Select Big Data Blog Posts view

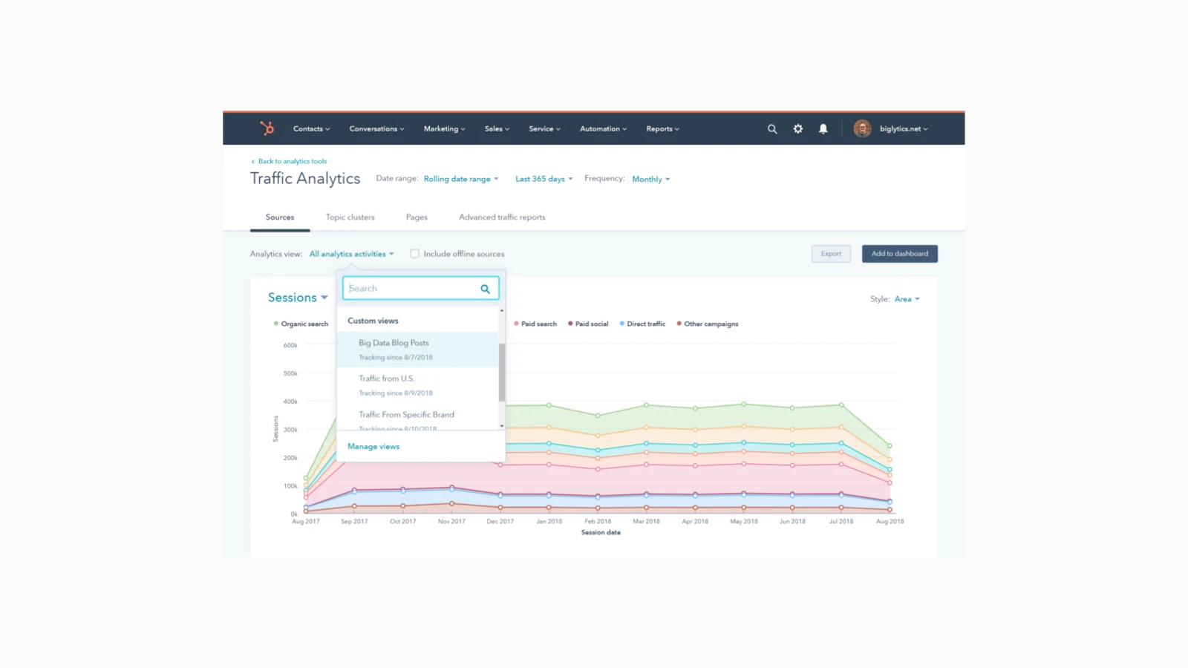417,350
